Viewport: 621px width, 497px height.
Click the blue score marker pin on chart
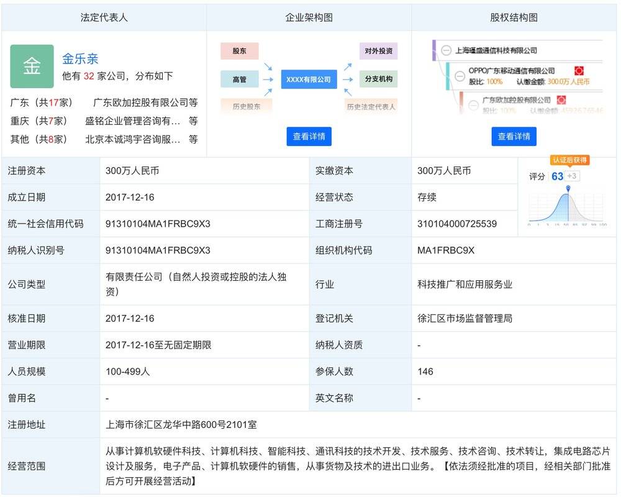click(x=568, y=188)
